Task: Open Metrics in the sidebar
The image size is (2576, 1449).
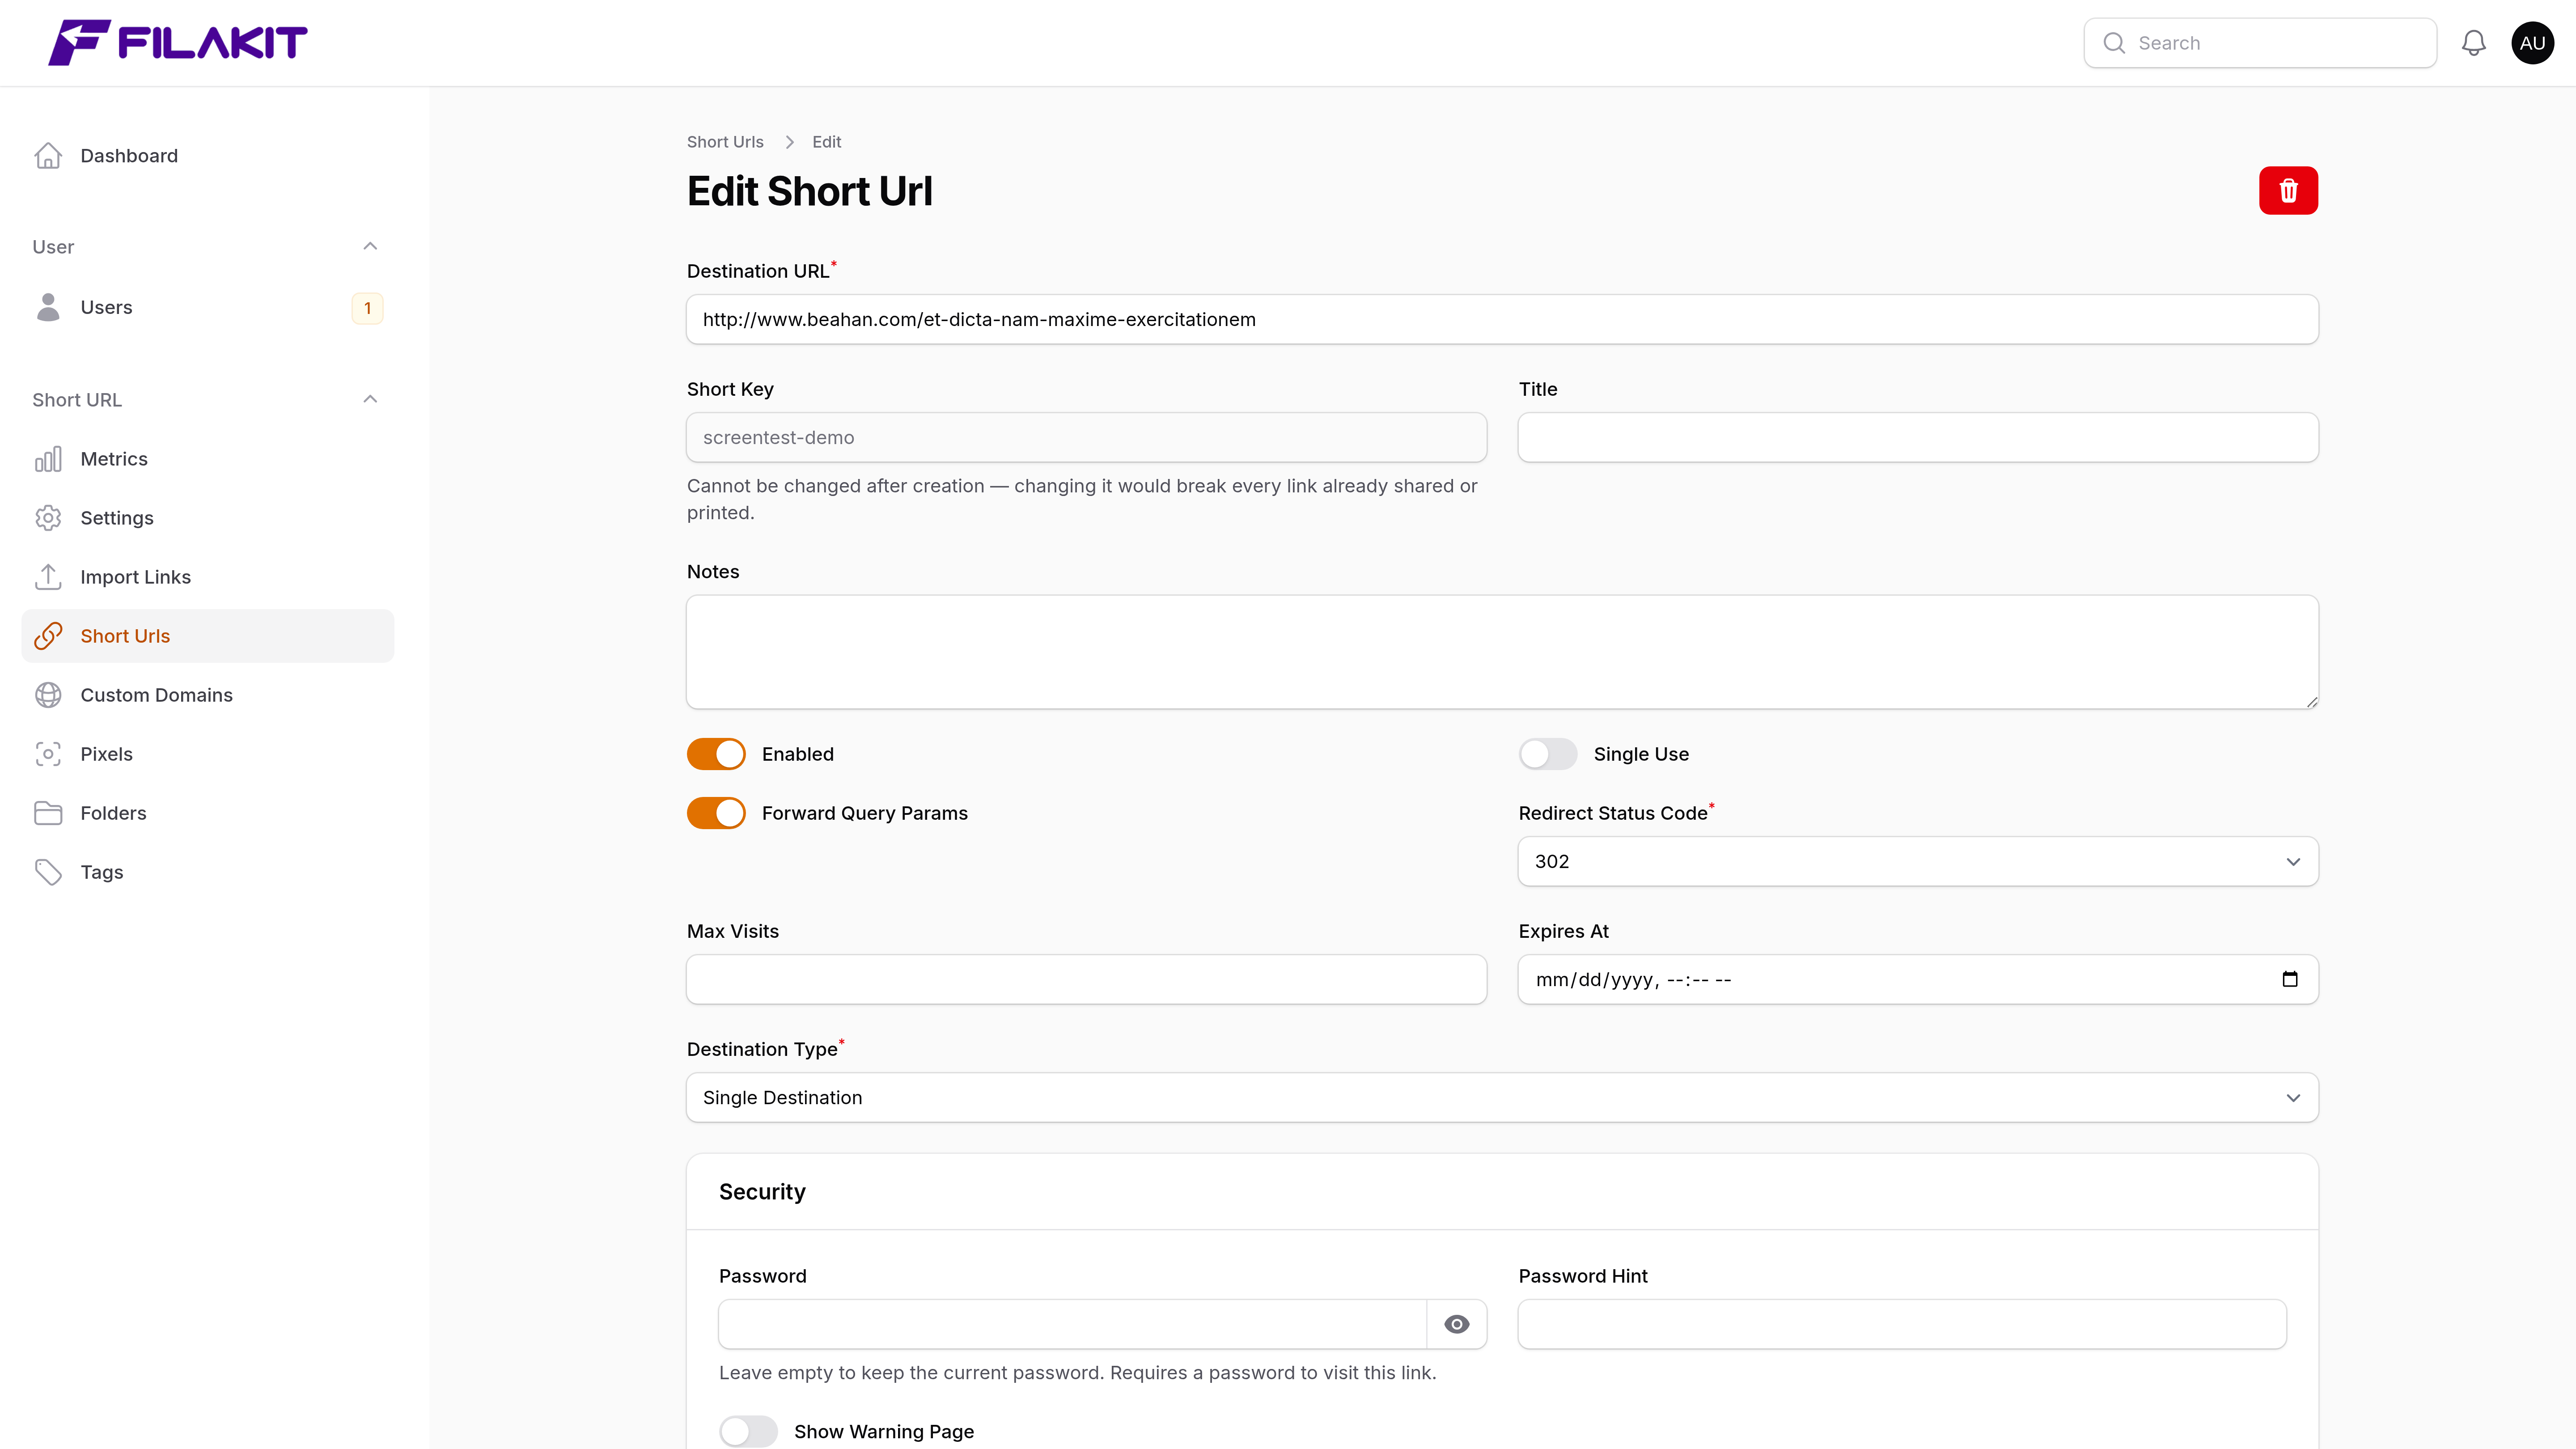Action: pos(208,459)
